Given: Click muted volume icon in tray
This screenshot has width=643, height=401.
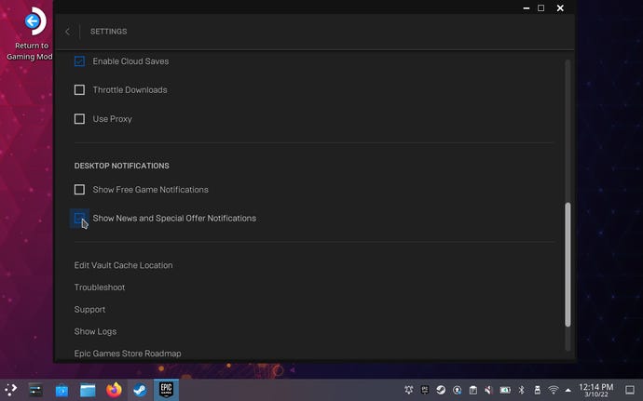Looking at the screenshot, I should (489, 390).
